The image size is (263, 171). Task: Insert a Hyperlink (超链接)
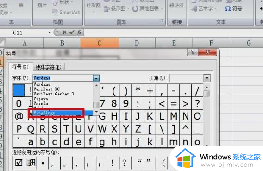tap(176, 6)
